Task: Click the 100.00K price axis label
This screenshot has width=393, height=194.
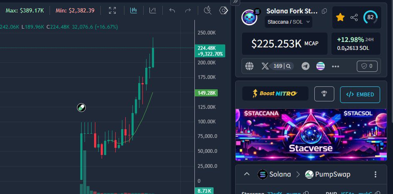Action: pos(206,121)
